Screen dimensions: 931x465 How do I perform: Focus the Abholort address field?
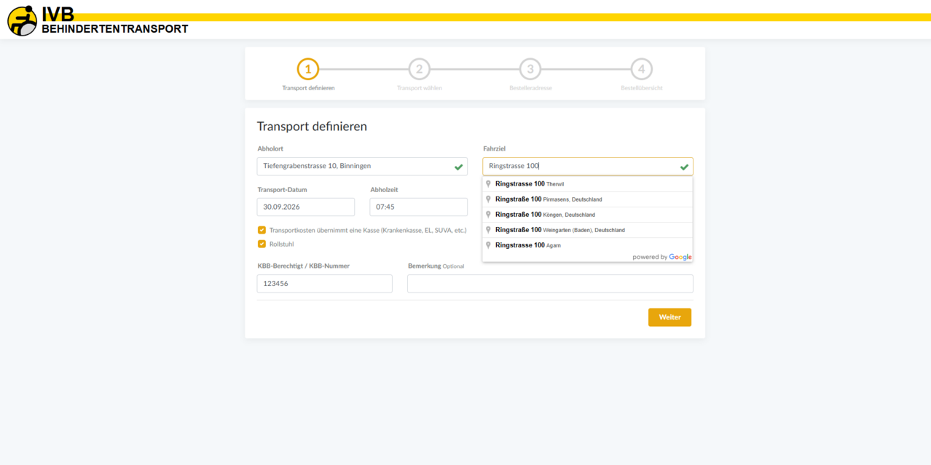[x=362, y=167]
